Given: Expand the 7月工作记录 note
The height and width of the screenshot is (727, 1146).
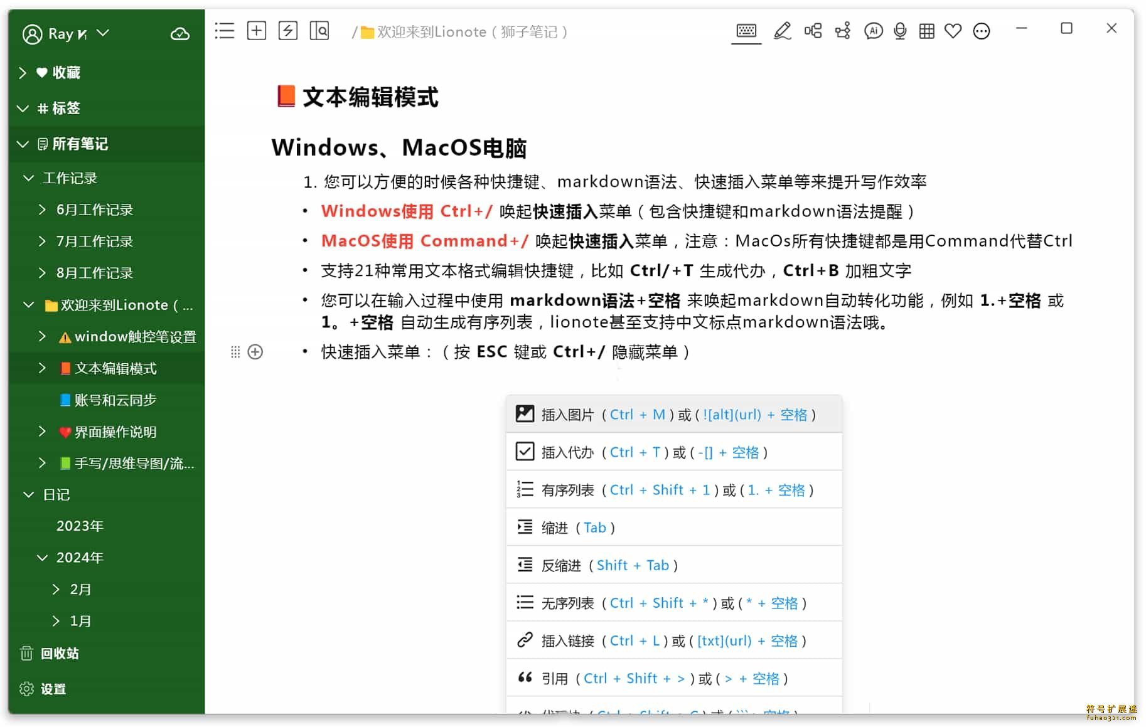Looking at the screenshot, I should (42, 241).
